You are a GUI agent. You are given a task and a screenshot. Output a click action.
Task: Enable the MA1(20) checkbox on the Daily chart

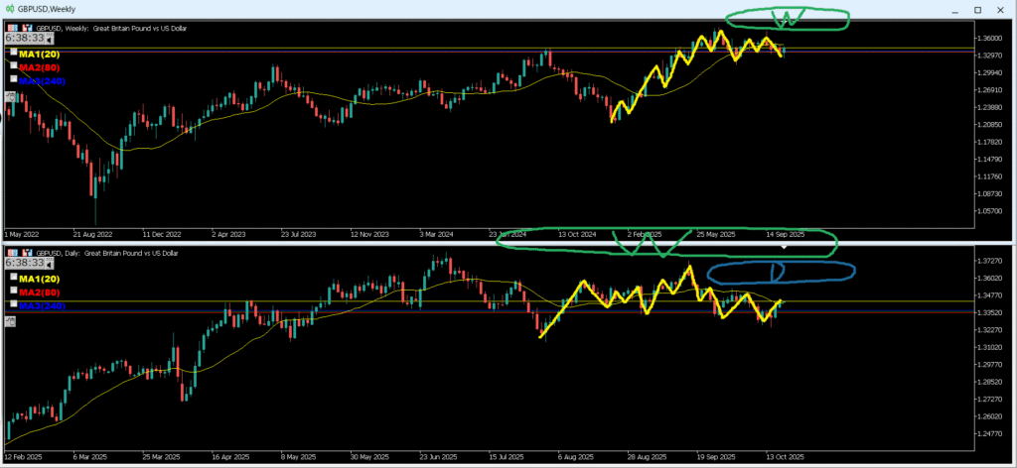[13, 279]
